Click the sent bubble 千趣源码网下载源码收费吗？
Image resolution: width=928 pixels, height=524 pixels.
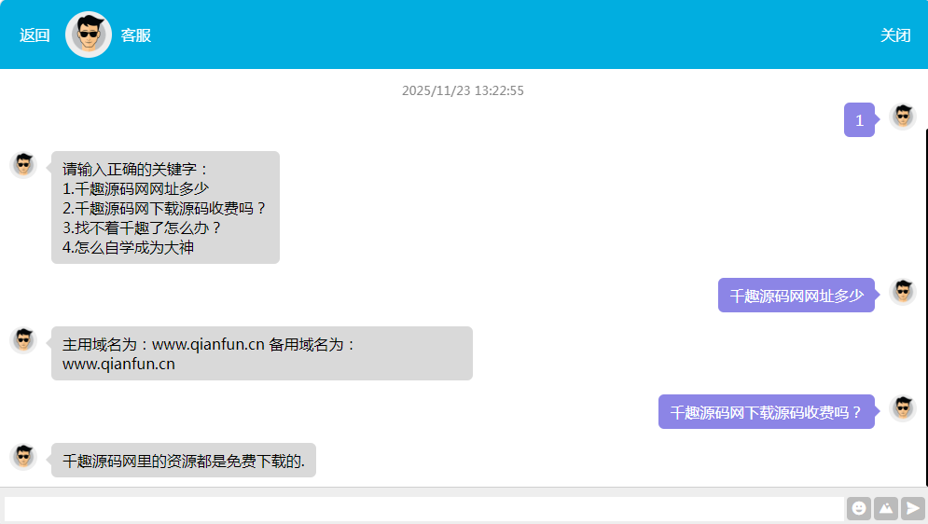click(x=767, y=411)
